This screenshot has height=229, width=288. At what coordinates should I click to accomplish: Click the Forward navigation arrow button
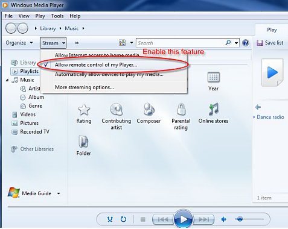(x=22, y=28)
